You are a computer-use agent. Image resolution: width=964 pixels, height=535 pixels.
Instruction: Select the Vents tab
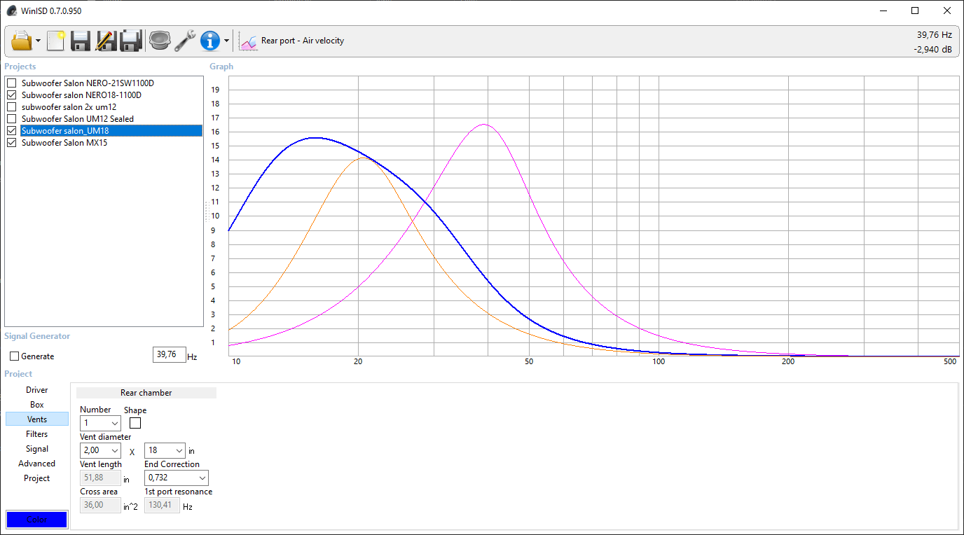[37, 419]
